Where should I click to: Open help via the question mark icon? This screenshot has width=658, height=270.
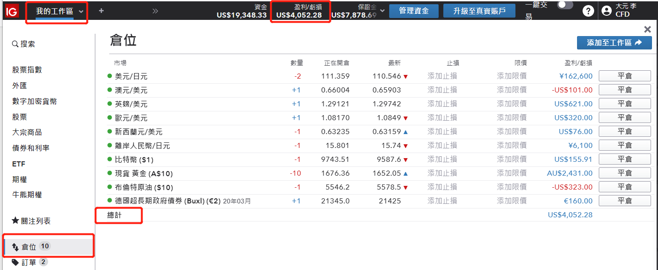coord(588,11)
